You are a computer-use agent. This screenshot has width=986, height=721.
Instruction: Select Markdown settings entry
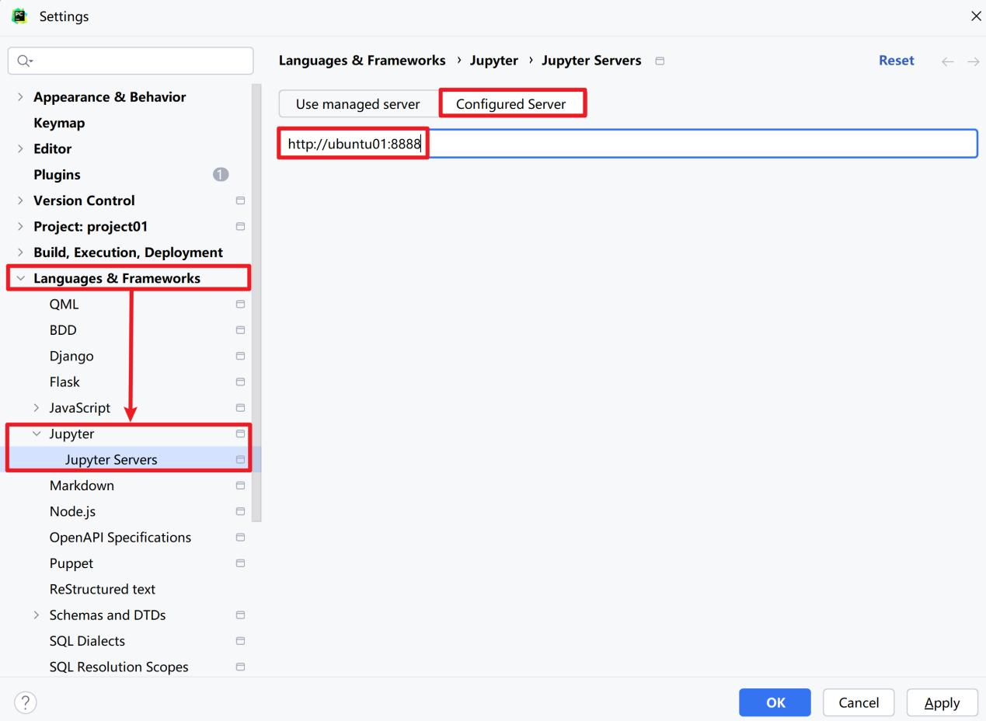[82, 486]
